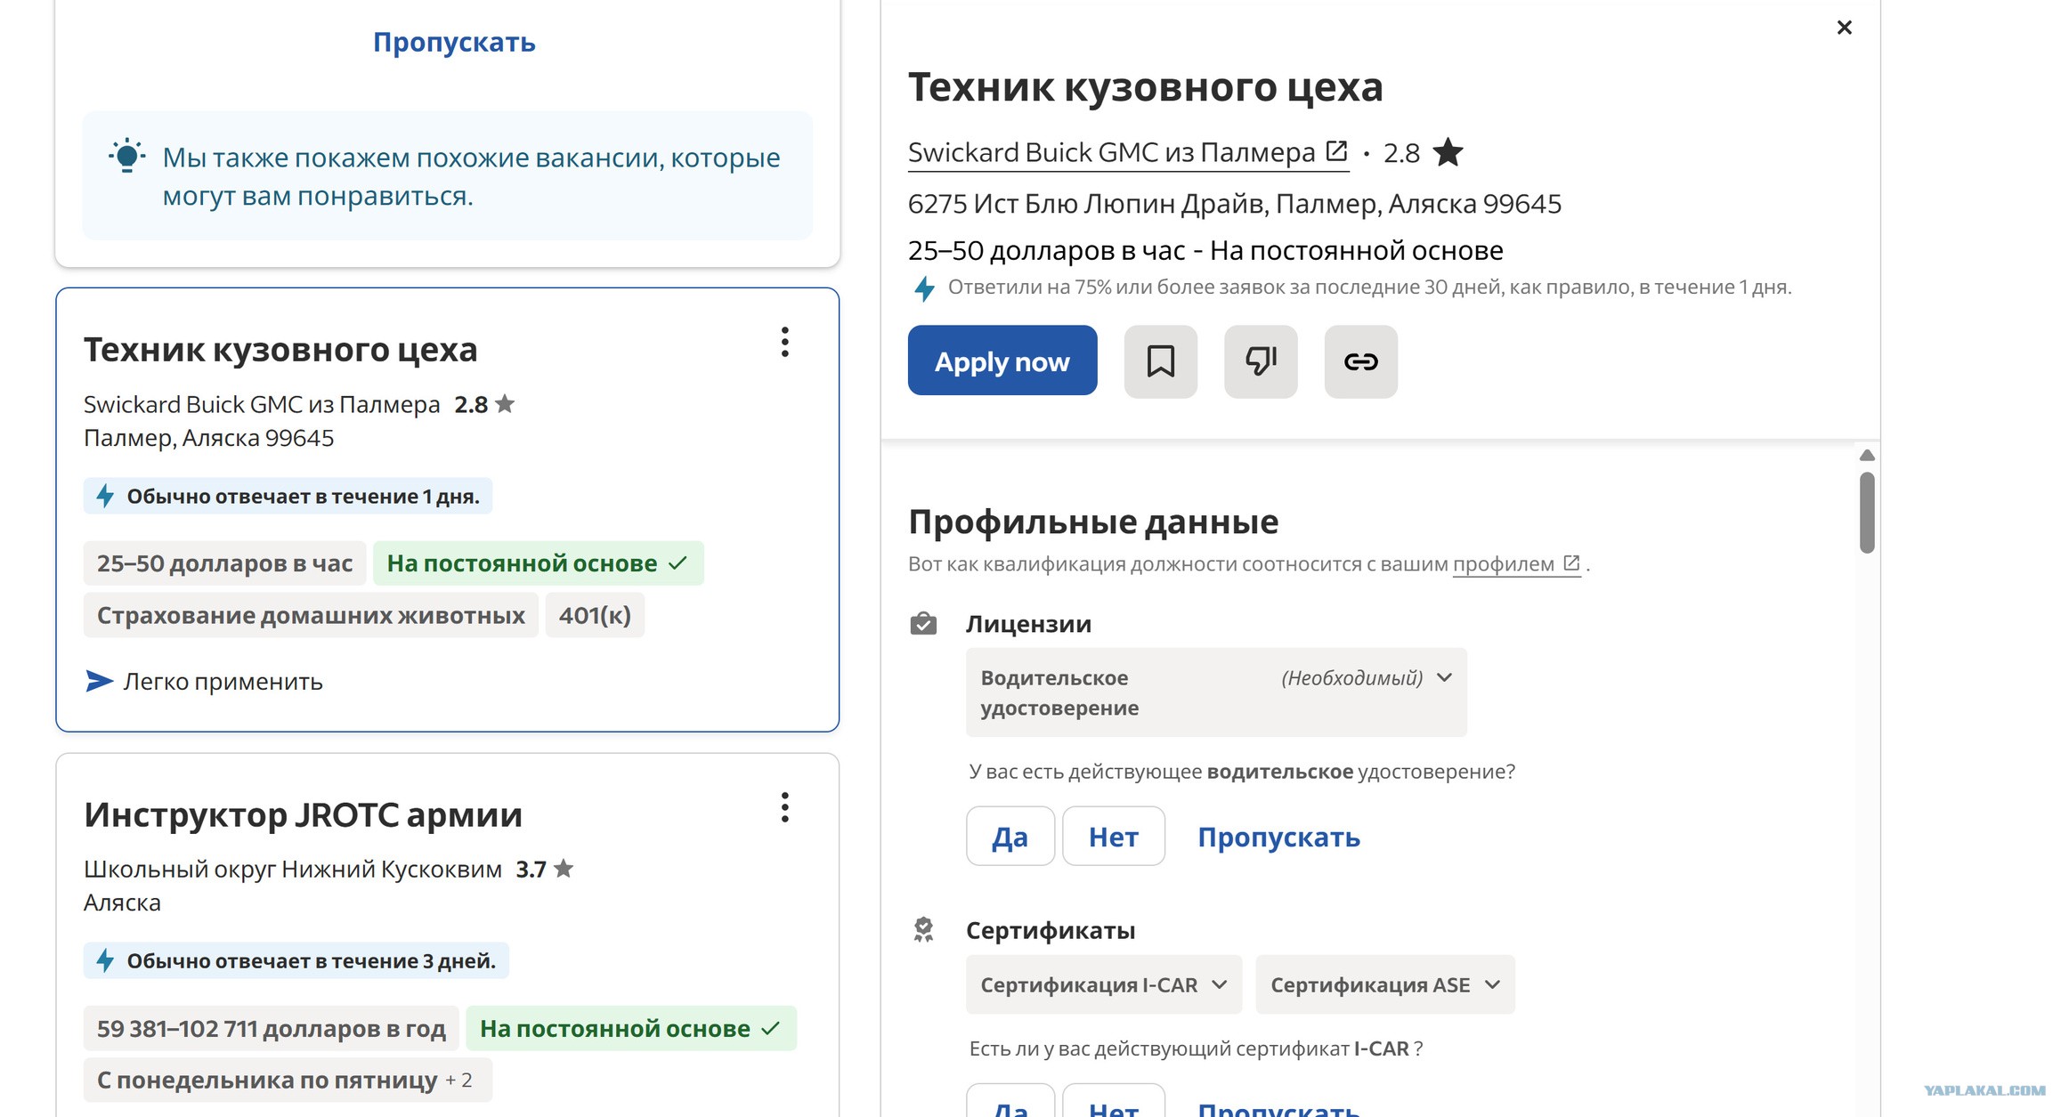Click the star rating beside 2.8 in details
2069x1117 pixels.
tap(1448, 152)
